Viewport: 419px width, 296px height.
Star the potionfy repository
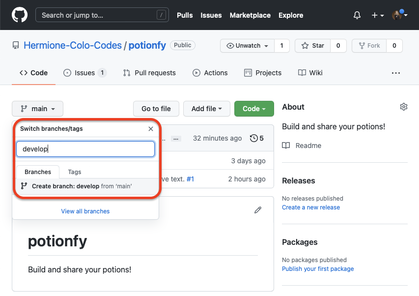coord(312,46)
